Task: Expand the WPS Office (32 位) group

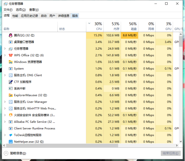Action: (5, 55)
